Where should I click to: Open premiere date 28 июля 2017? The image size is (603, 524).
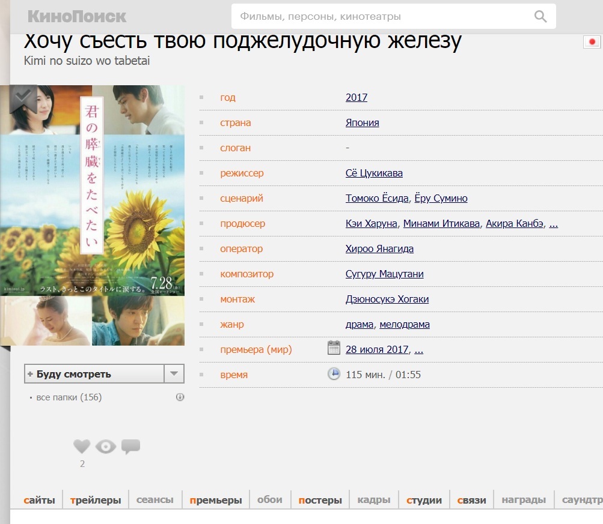(377, 349)
